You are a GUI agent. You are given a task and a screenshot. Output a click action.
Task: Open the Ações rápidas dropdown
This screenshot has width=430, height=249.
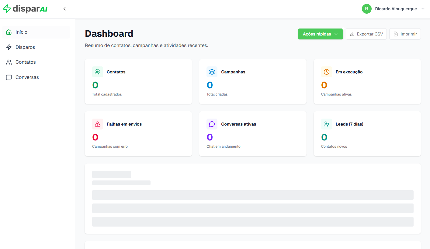click(x=320, y=34)
